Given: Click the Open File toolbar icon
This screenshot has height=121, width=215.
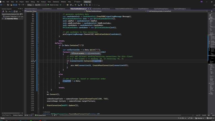Looking at the screenshot, I should [11, 5].
